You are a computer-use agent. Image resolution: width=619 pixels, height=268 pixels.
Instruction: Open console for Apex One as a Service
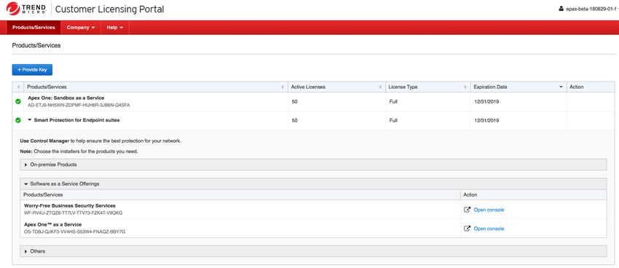pos(489,229)
